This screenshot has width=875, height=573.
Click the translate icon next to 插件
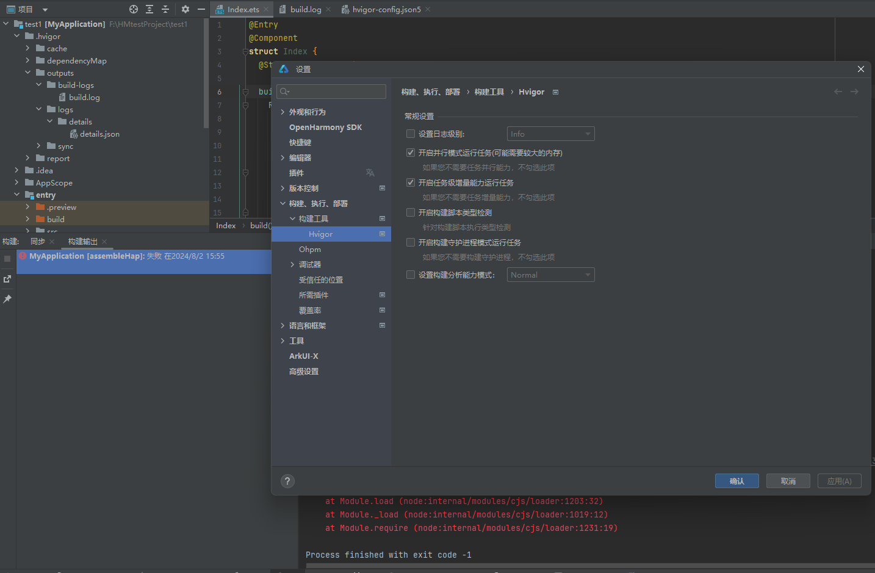coord(370,173)
